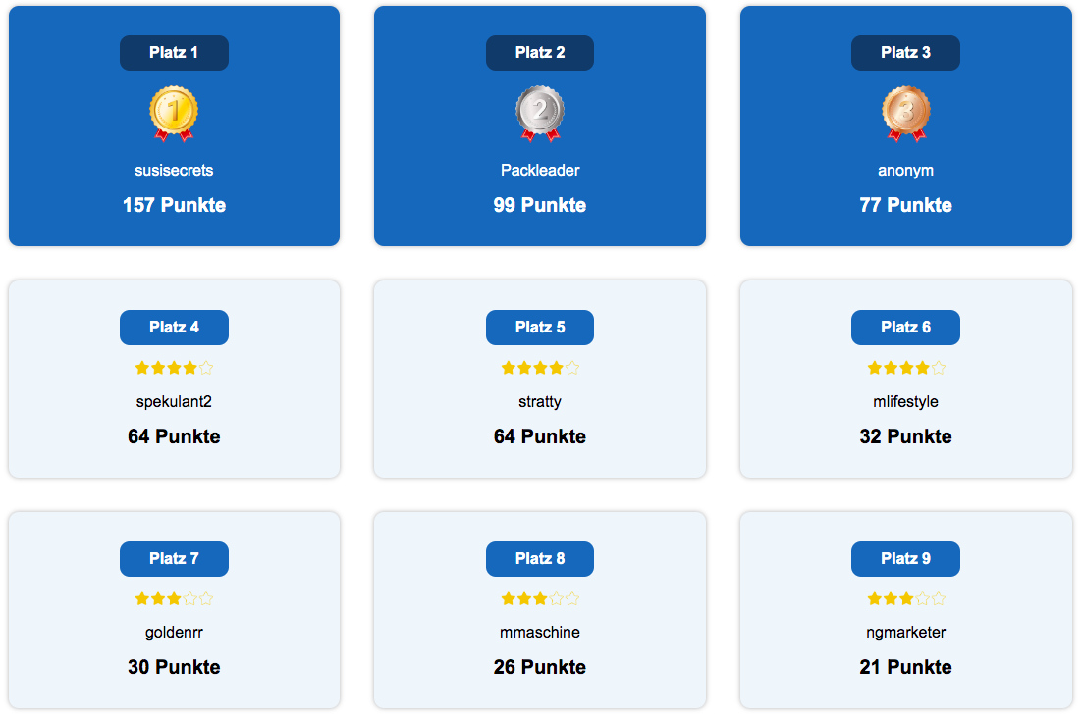The width and height of the screenshot is (1082, 714).
Task: Click the 157 Punkte score
Action: point(174,205)
